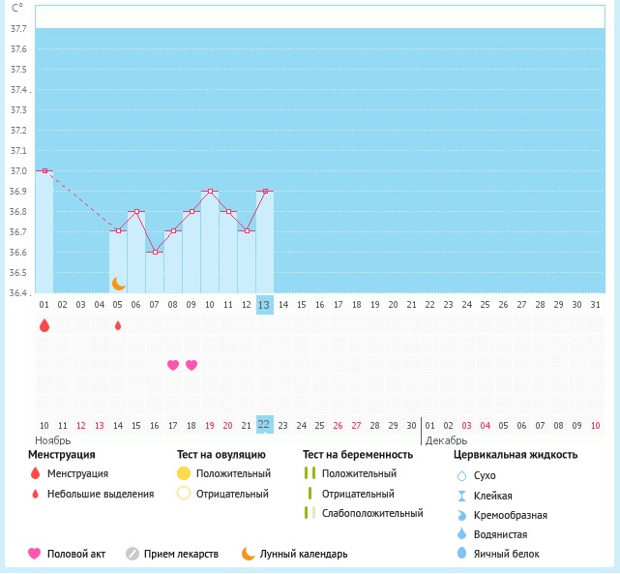Click the small spotting drop on day 05
This screenshot has height=574, width=620.
118,326
